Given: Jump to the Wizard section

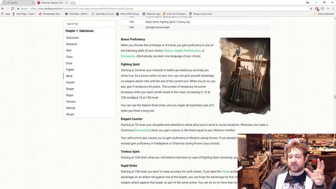Looking at the screenshot, I should [70, 114].
